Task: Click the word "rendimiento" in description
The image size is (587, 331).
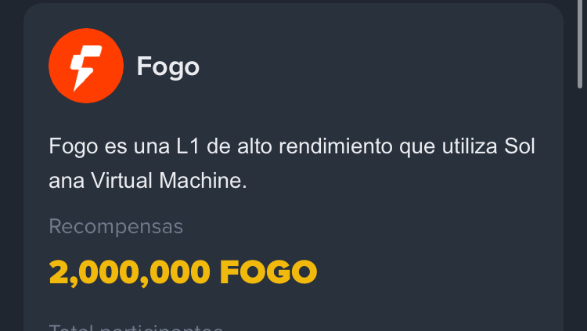Action: pos(336,146)
